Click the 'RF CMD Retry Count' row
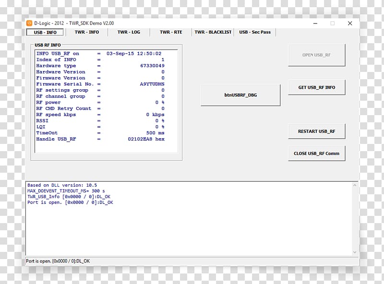Screen dimensions: 384x284 (100, 108)
